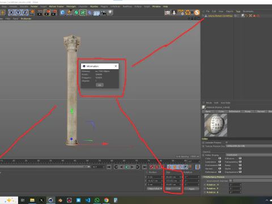The width and height of the screenshot is (272, 204).
Task: Toggle Autokeying red button
Action: (157, 167)
